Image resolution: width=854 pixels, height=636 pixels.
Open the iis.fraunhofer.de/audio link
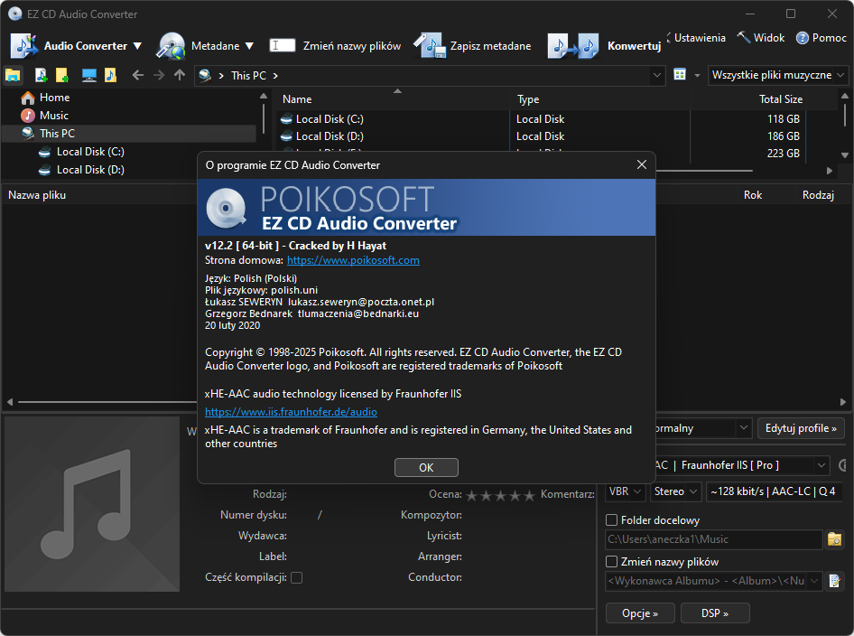(x=291, y=412)
